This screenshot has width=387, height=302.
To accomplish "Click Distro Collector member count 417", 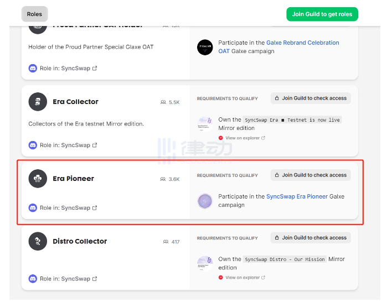I will 176,242.
